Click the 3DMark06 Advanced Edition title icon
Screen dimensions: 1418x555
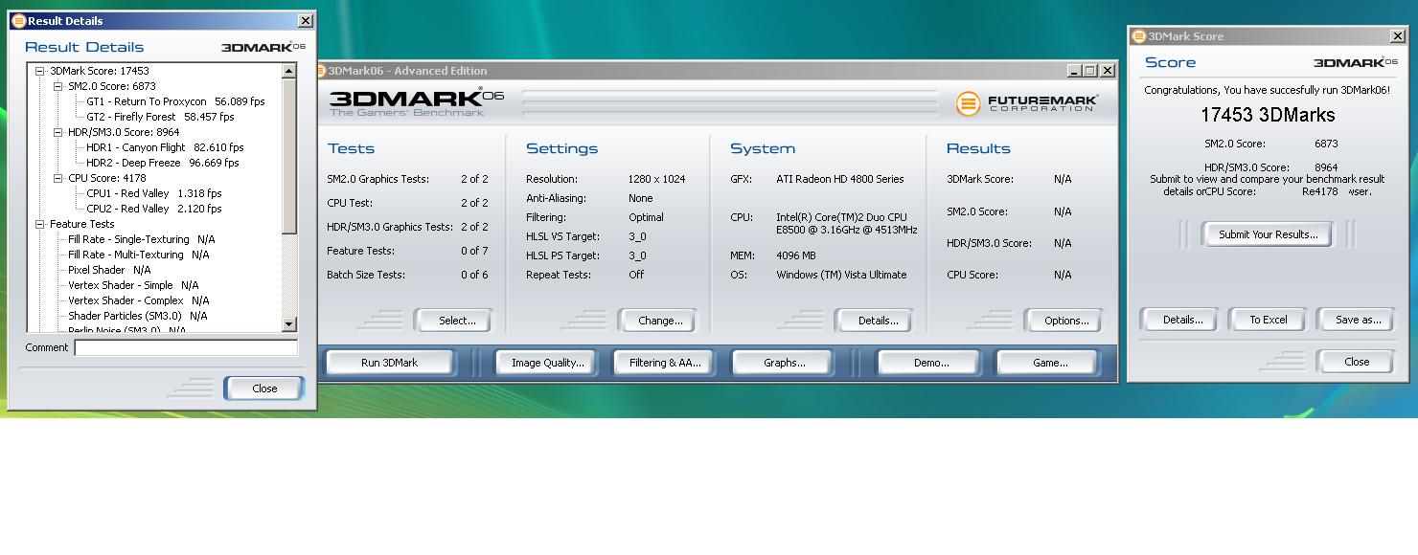point(323,71)
